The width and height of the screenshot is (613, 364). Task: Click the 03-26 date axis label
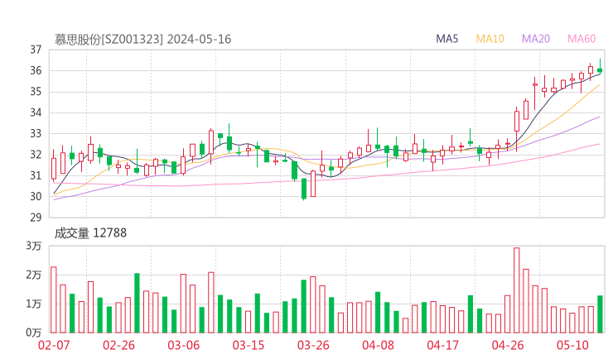click(313, 345)
